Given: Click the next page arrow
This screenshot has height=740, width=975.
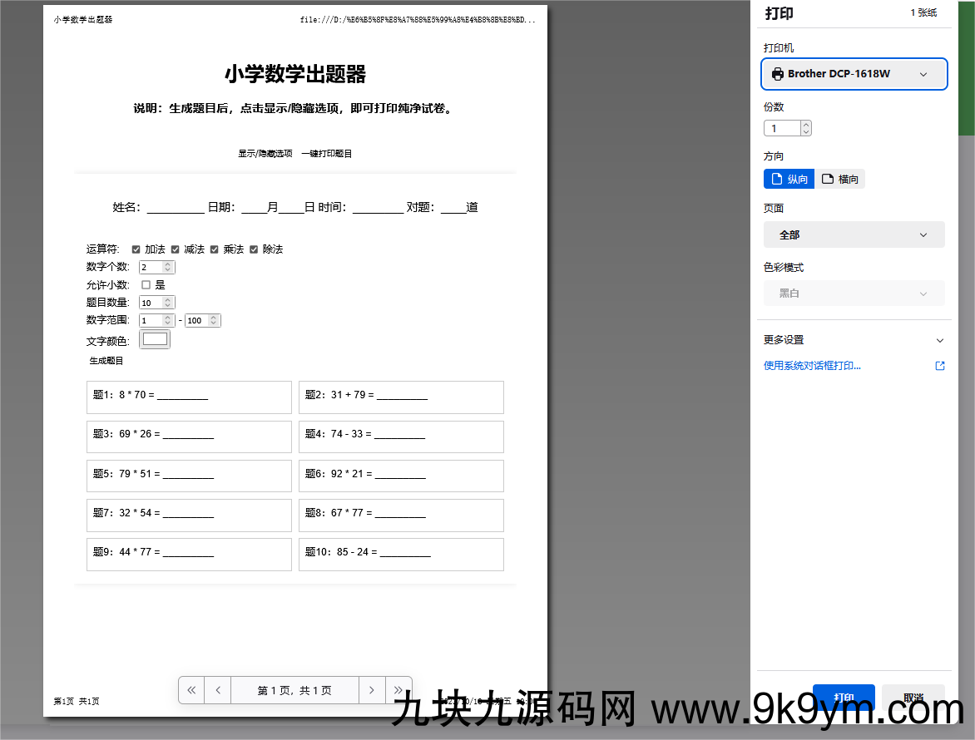Looking at the screenshot, I should [x=372, y=690].
